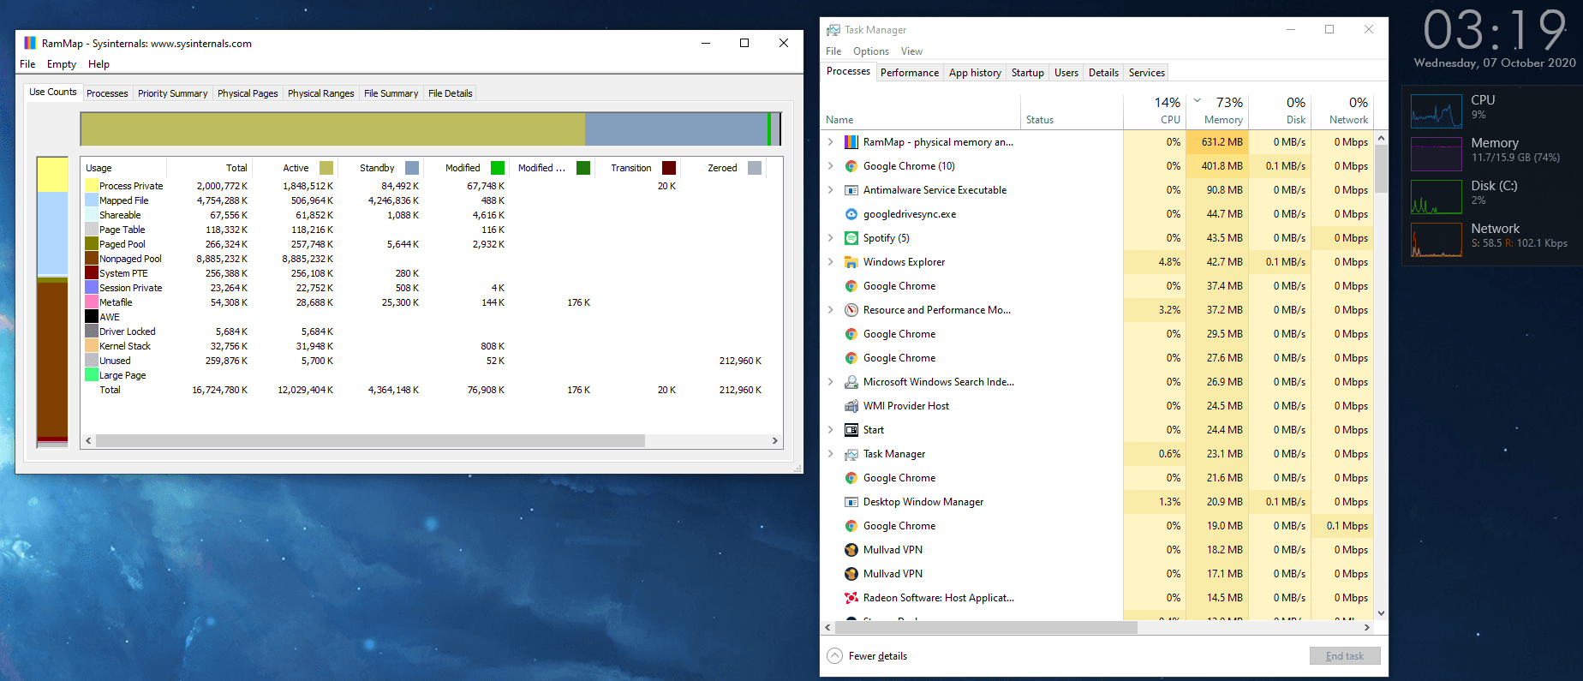Image resolution: width=1583 pixels, height=681 pixels.
Task: Click the Windows Explorer folder icon
Action: 851,262
